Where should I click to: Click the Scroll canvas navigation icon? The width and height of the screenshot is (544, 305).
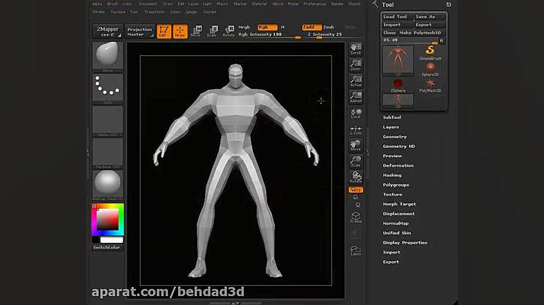pos(356,48)
